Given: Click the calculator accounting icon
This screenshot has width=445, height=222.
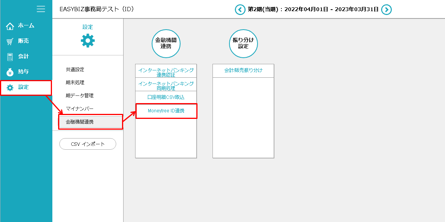Looking at the screenshot, I should [x=10, y=57].
